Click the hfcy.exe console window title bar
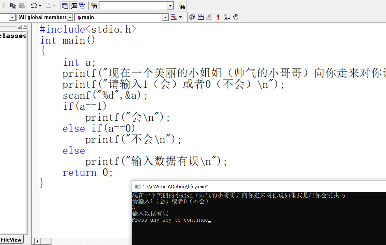This screenshot has height=245, width=386. [x=259, y=186]
